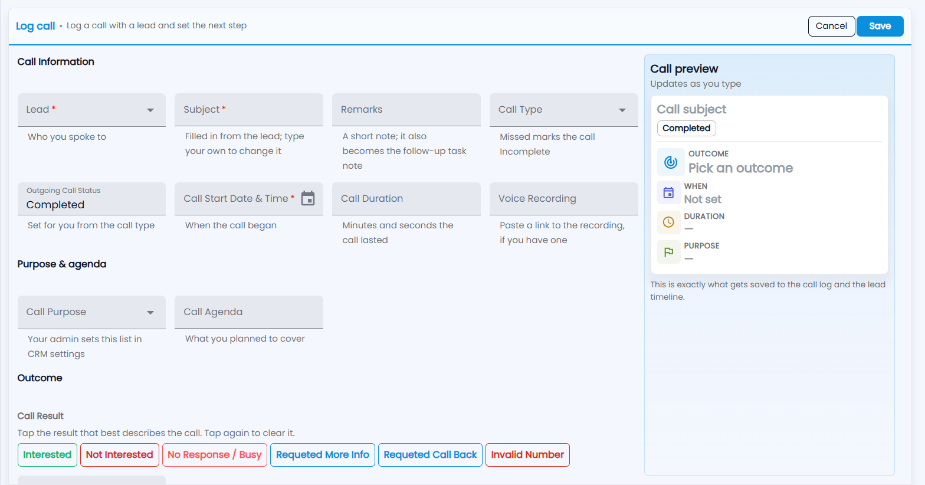
Task: Click the Outcome section heading
Action: click(x=40, y=378)
